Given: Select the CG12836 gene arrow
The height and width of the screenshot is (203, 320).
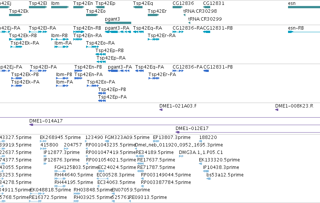Looking at the screenshot, I should point(177,7).
